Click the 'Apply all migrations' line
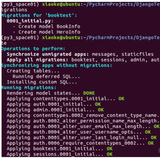160x158 pixels. (83, 60)
